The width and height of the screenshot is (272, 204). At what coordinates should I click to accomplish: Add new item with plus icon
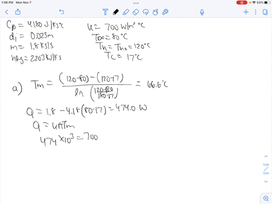coord(246,12)
